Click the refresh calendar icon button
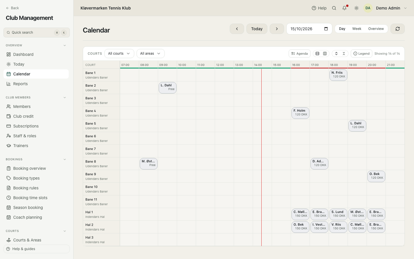This screenshot has height=259, width=414. 398,29
